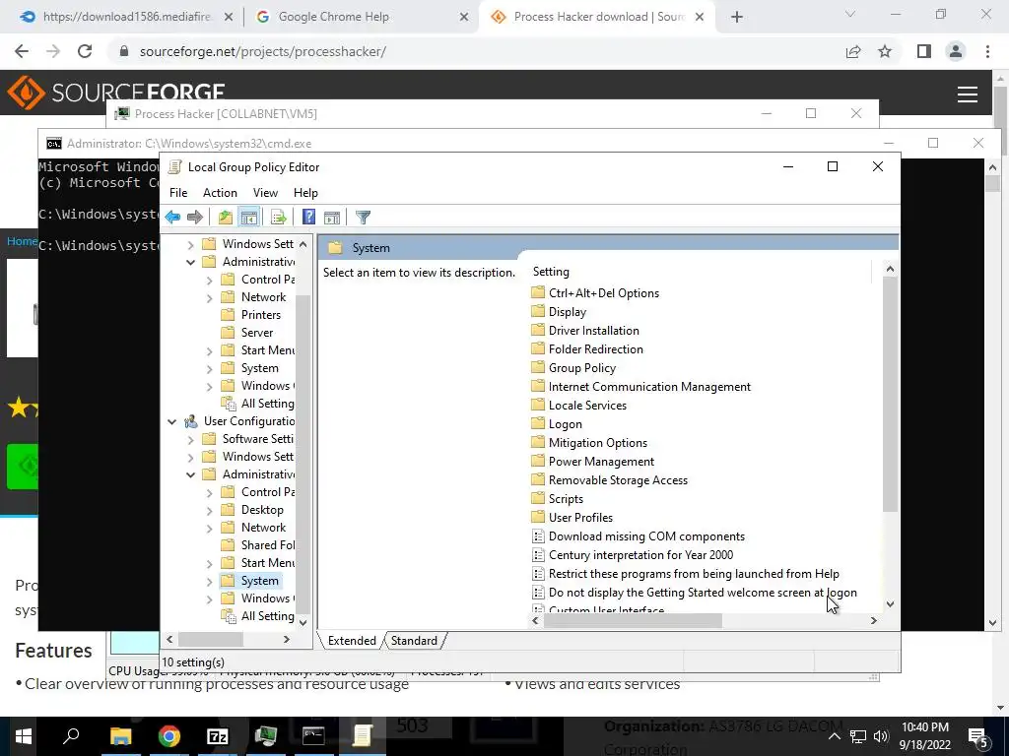Expand Start Menu arrow under User Configuration
Image resolution: width=1009 pixels, height=756 pixels.
pos(209,564)
